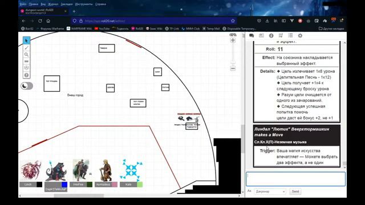This screenshot has height=205, width=365.
Task: Open the Jukebox music sidebar tab
Action: coord(281,35)
